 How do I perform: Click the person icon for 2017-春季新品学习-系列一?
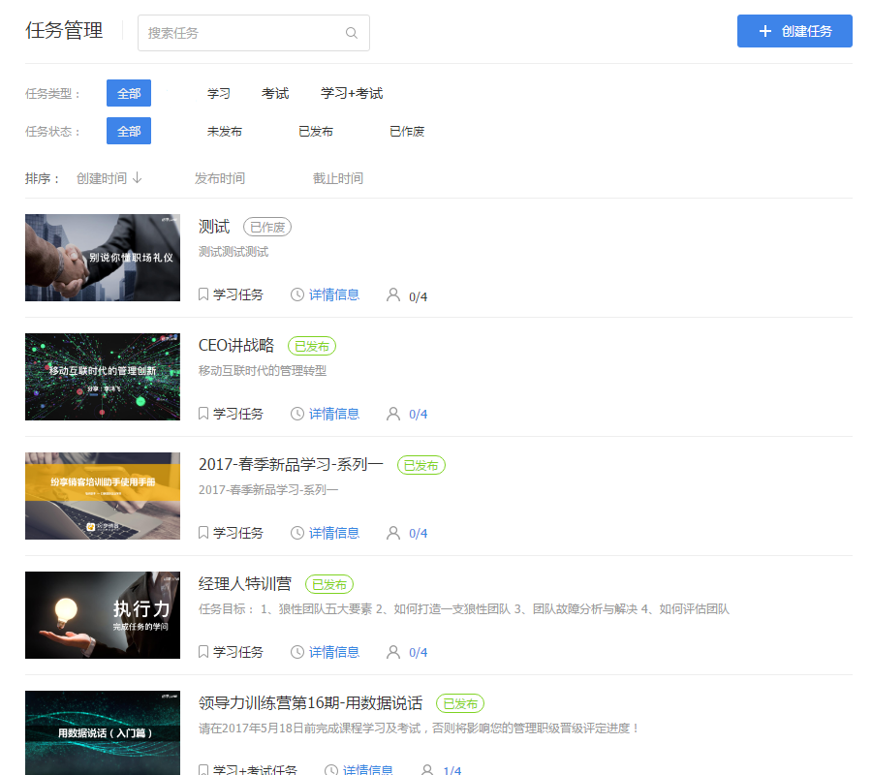point(393,532)
